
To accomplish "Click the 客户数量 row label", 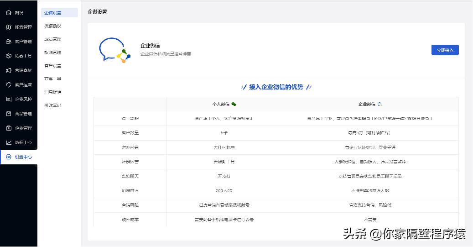I will (x=130, y=133).
